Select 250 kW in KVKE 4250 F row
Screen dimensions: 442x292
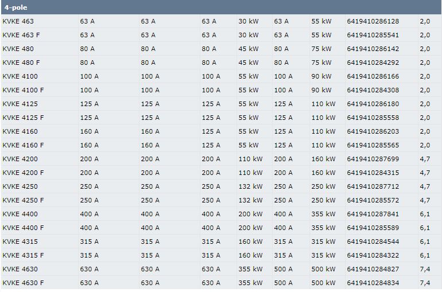click(323, 201)
